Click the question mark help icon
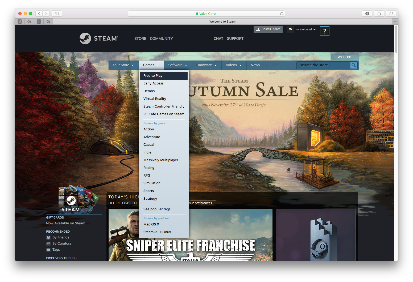413x282 pixels. click(324, 31)
